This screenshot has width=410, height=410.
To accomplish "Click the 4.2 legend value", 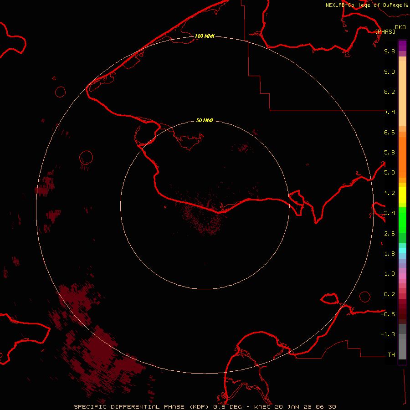I will tap(389, 193).
